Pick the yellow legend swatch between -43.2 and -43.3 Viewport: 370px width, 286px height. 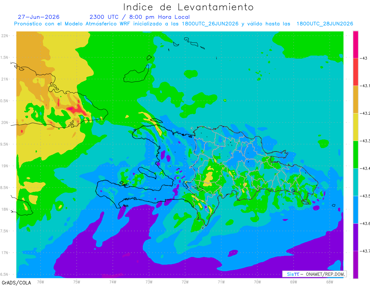(x=356, y=127)
